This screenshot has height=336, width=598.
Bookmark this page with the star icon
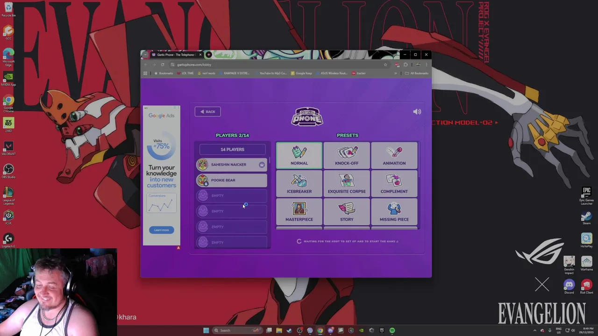tap(385, 65)
